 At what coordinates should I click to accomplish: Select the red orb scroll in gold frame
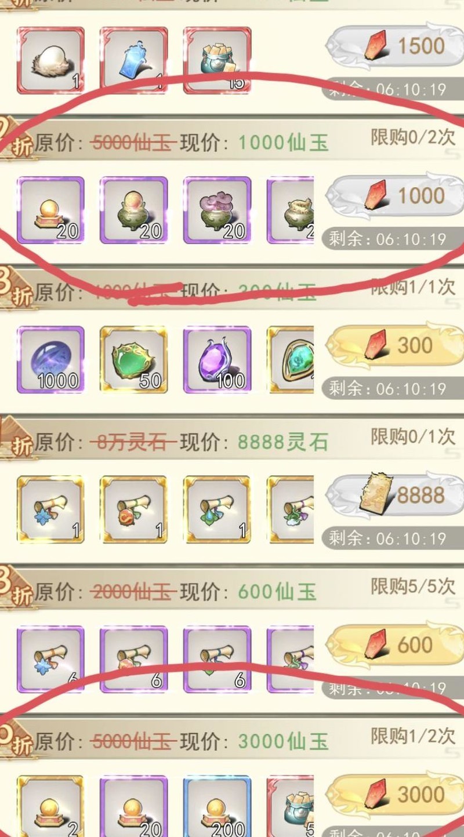pos(134,509)
